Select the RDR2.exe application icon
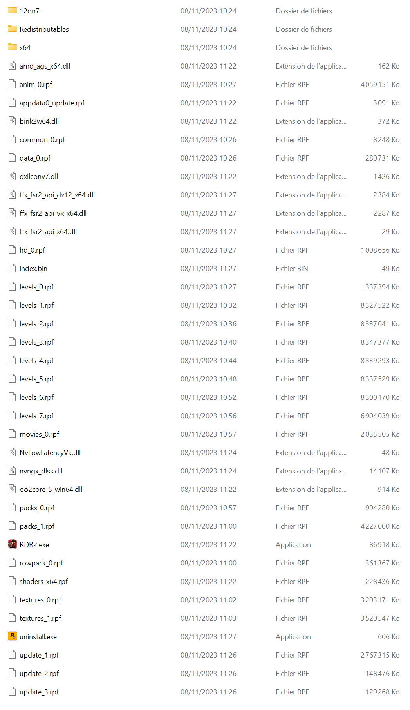This screenshot has height=710, width=410. point(13,544)
